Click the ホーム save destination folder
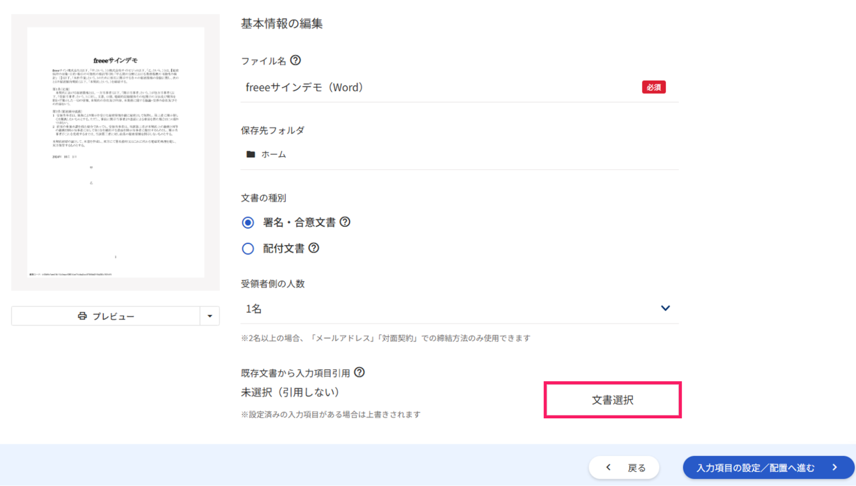Viewport: 856px width, 486px height. (x=459, y=154)
